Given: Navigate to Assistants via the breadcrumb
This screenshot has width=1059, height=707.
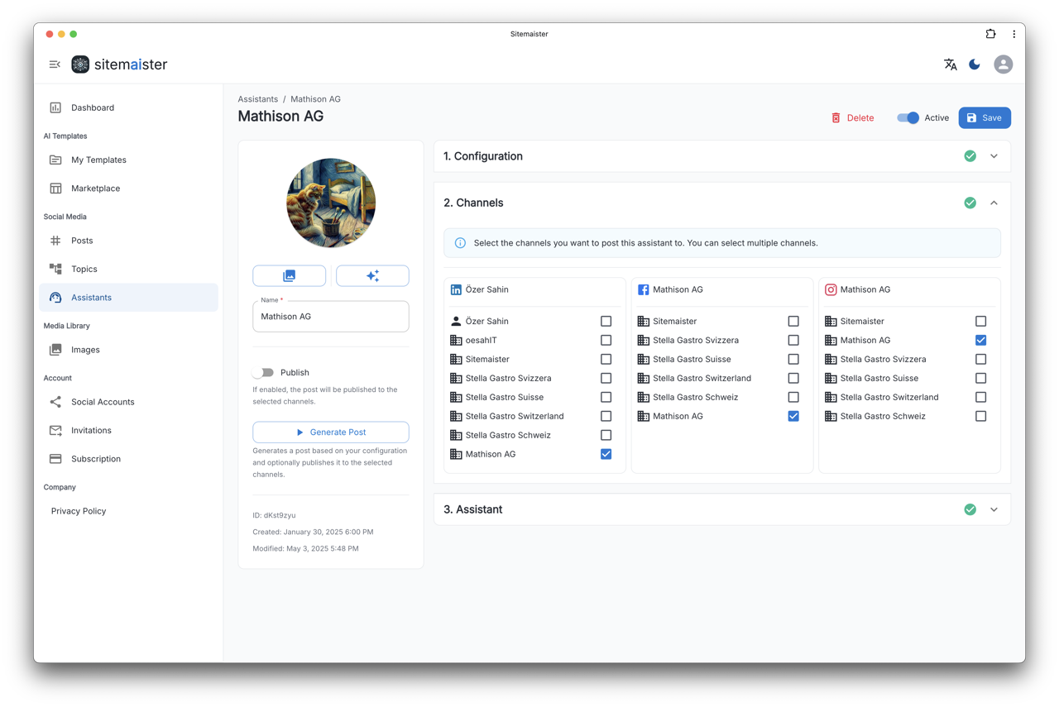Looking at the screenshot, I should click(257, 98).
